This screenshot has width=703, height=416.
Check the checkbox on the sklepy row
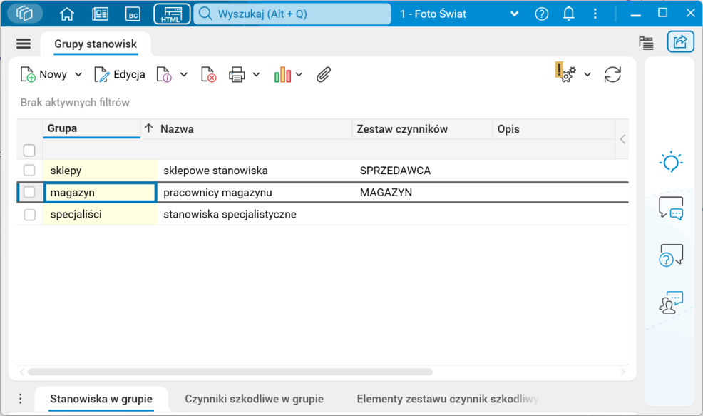click(x=29, y=170)
